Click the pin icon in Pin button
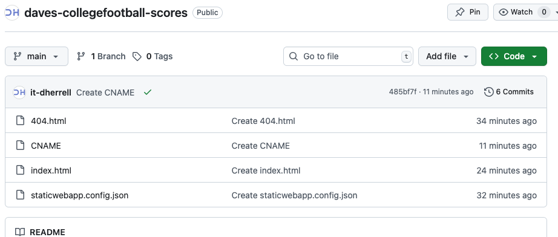 pos(460,12)
